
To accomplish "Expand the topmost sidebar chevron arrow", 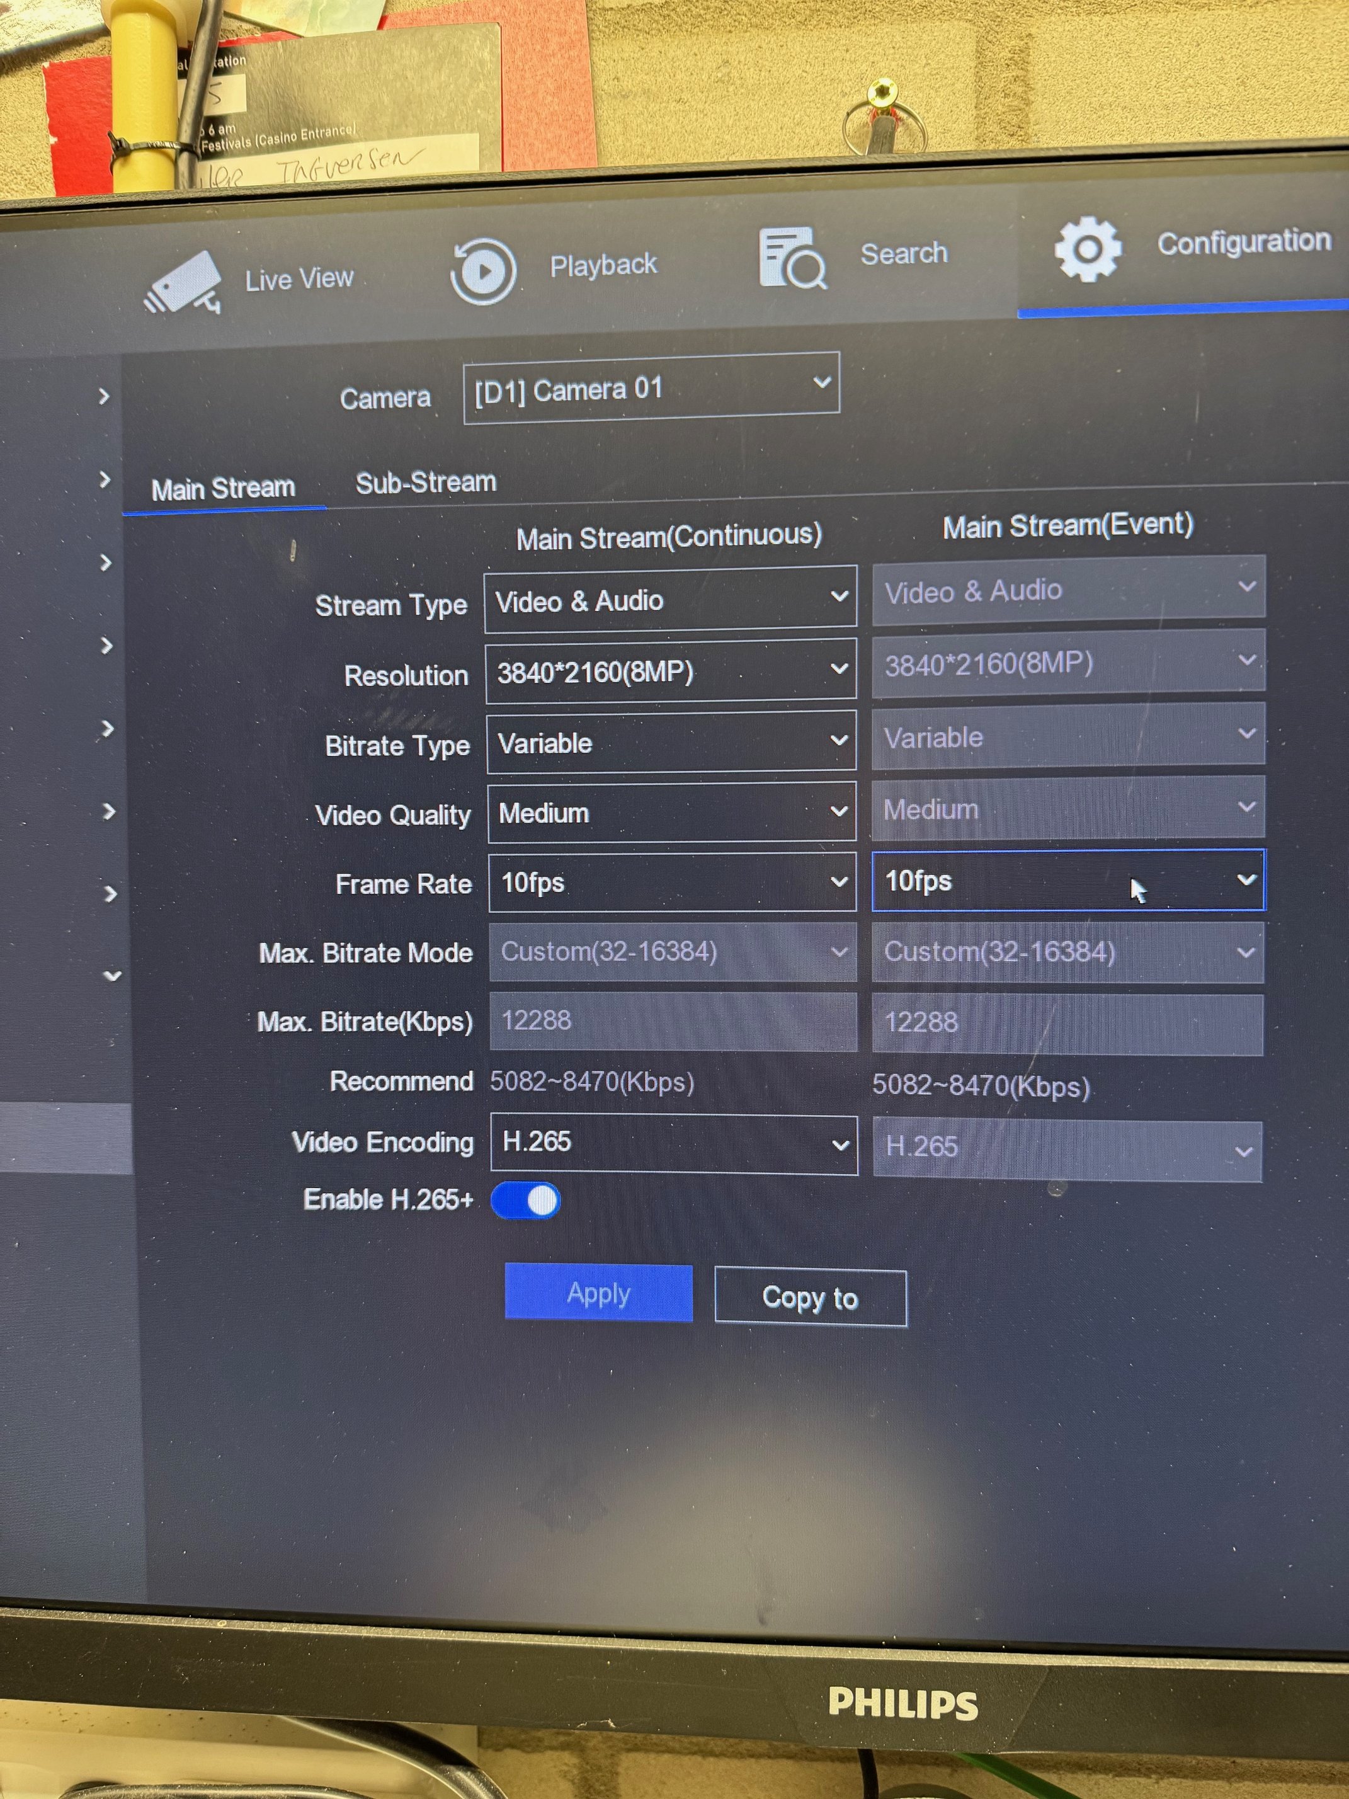I will pos(103,396).
